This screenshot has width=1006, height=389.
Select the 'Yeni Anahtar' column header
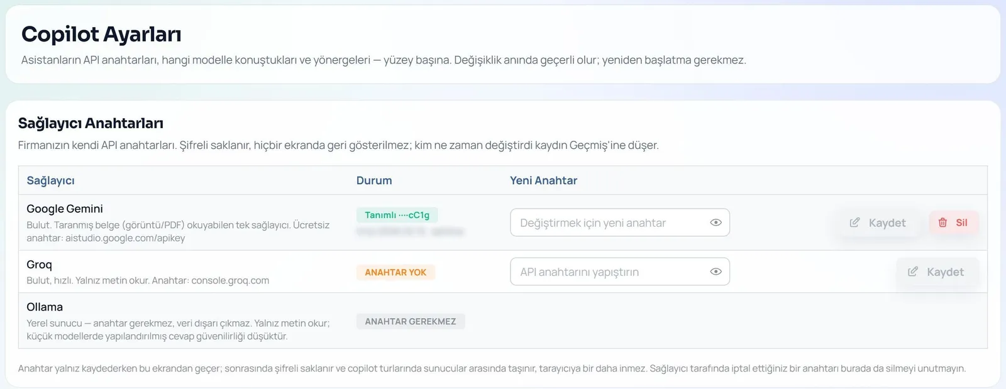[543, 180]
